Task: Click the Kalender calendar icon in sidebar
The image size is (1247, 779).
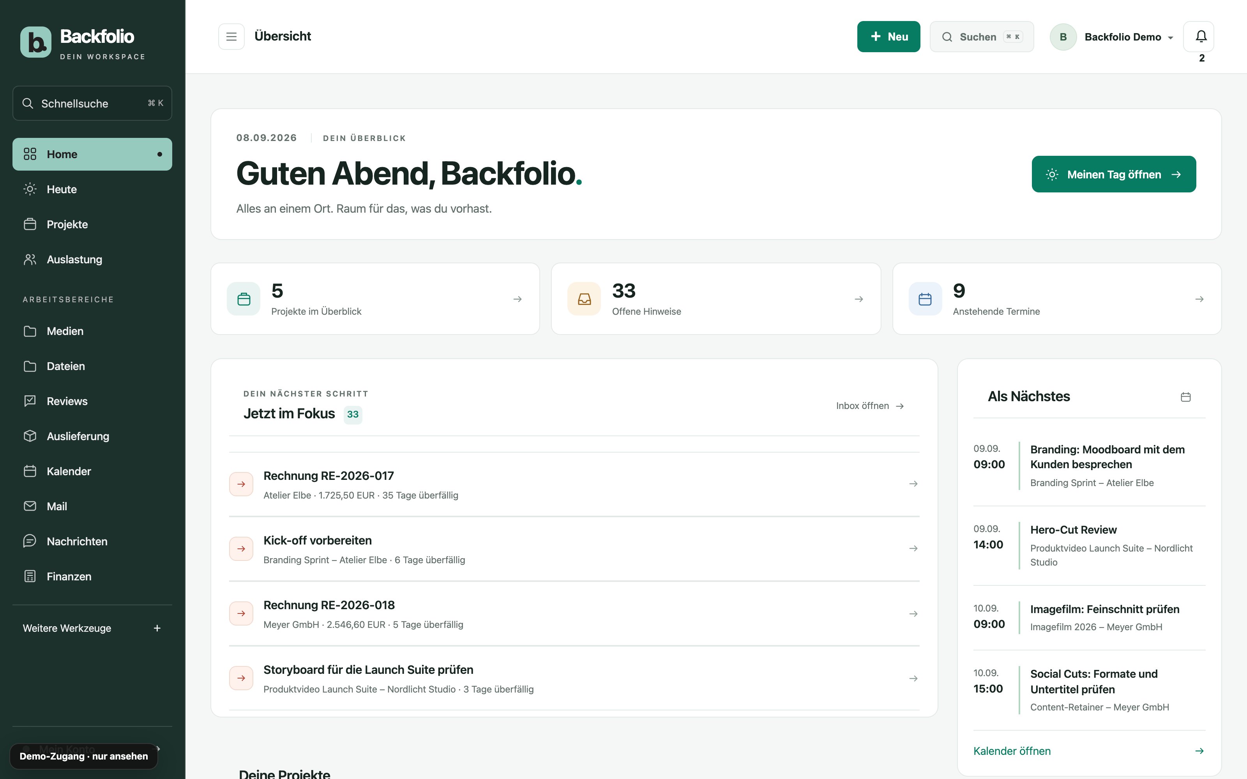Action: tap(30, 471)
